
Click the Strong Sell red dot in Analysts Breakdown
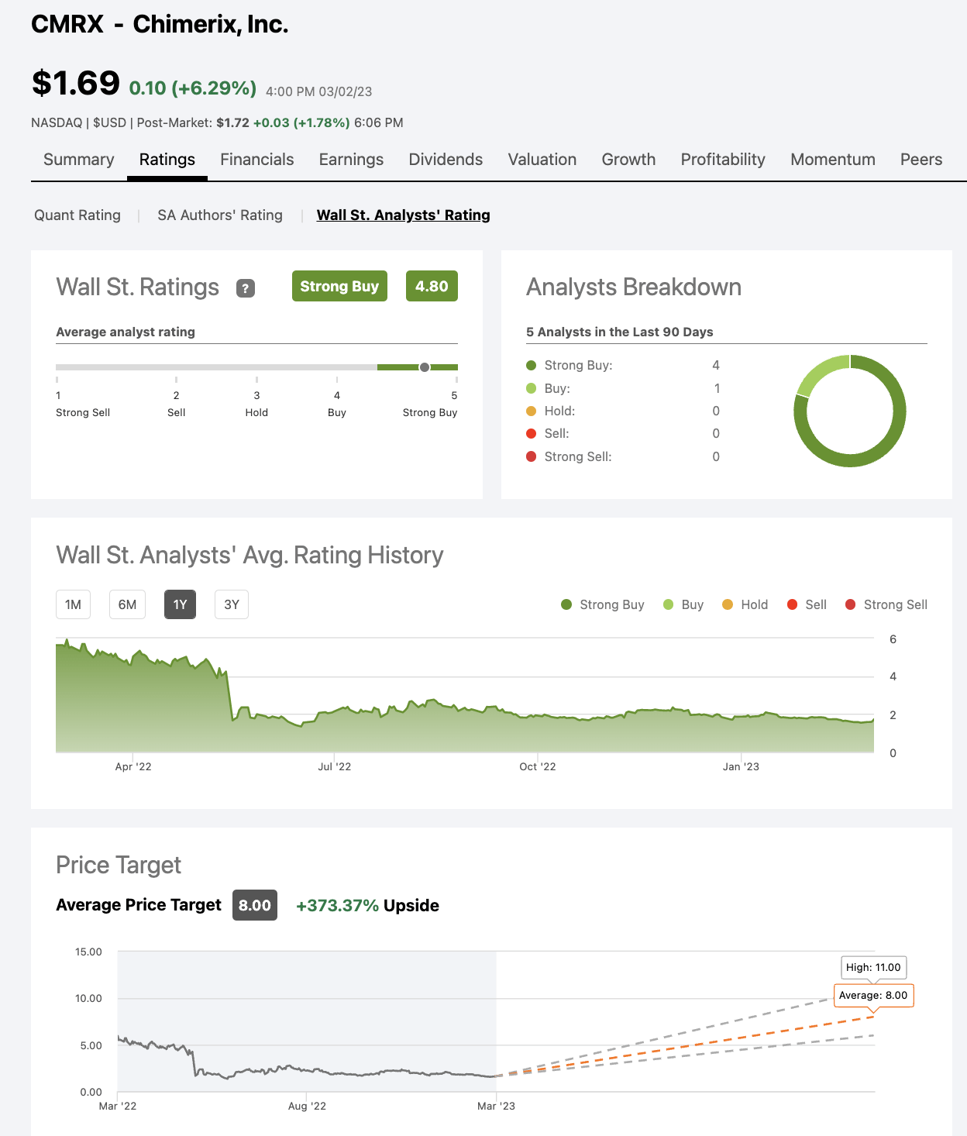531,456
